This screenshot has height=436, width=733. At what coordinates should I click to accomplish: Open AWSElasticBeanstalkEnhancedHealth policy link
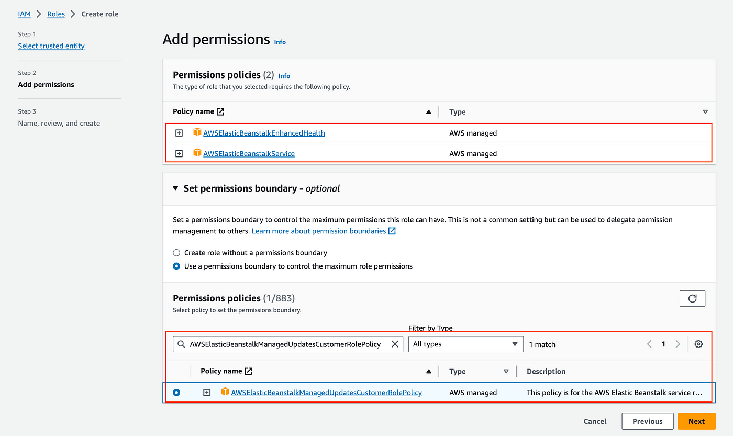coord(264,133)
